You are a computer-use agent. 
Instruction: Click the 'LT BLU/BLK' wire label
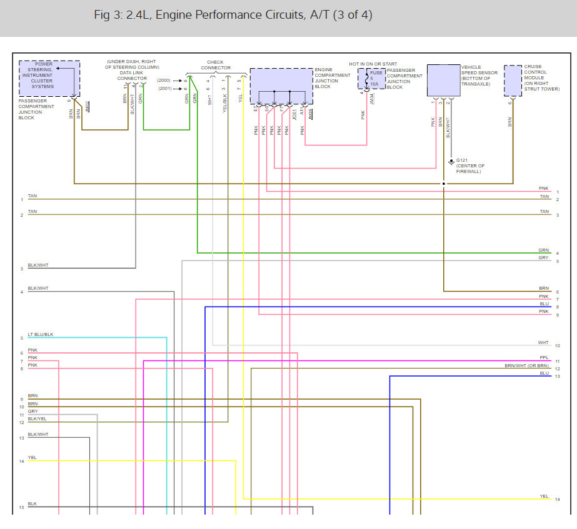click(x=41, y=335)
